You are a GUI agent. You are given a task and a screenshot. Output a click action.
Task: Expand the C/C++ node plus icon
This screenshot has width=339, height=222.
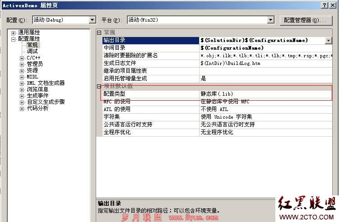(22, 58)
